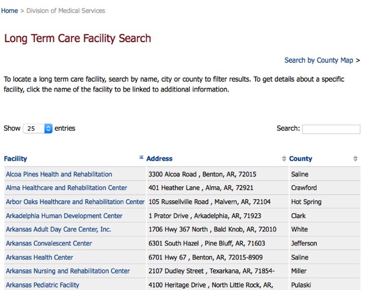The height and width of the screenshot is (290, 367).
Task: Open Search by County Map link
Action: [319, 60]
